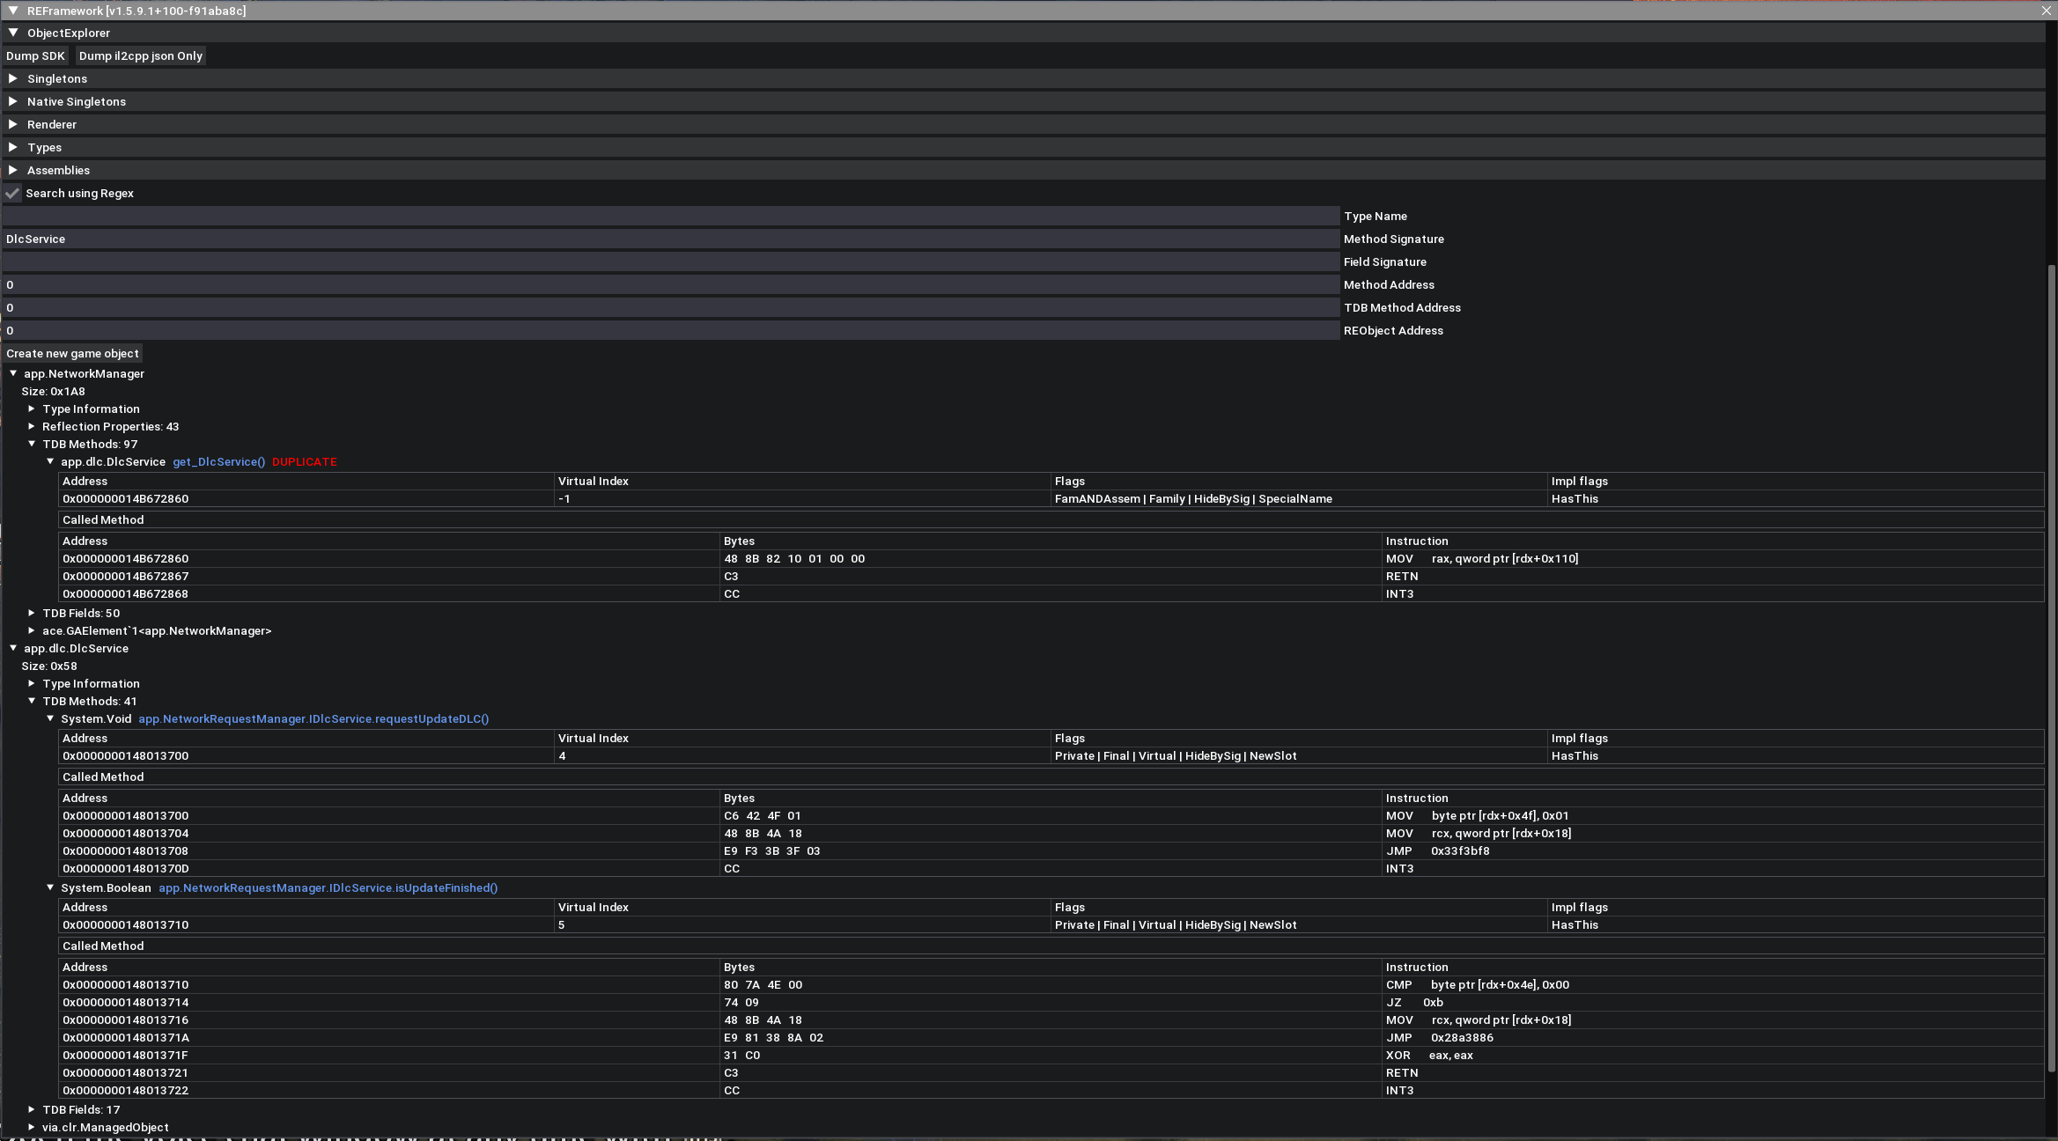This screenshot has width=2058, height=1141.
Task: Expand Reflection Properties: 43 node
Action: (32, 426)
